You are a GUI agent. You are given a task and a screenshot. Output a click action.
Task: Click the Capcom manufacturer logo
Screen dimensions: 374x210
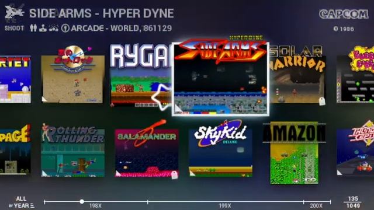tap(344, 14)
